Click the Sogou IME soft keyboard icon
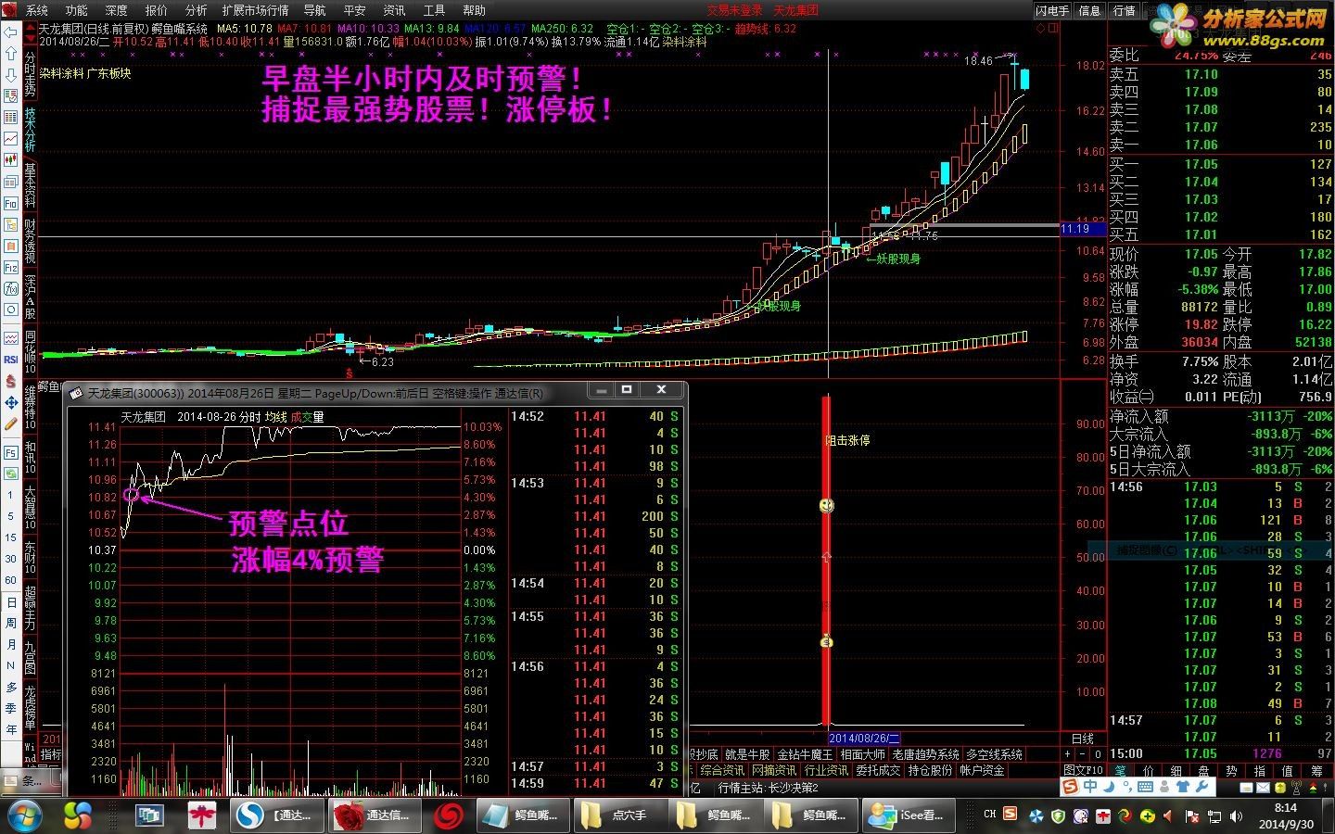 coord(1145,787)
